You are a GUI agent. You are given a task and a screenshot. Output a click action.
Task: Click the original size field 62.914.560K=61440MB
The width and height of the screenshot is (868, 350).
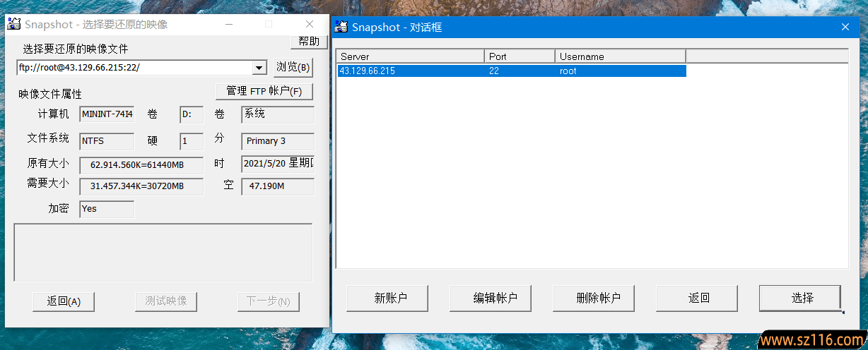141,164
